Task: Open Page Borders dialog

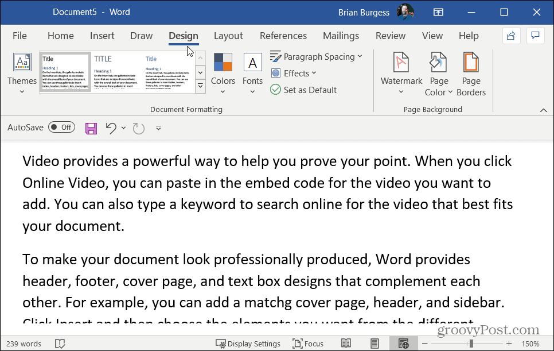Action: (x=471, y=74)
